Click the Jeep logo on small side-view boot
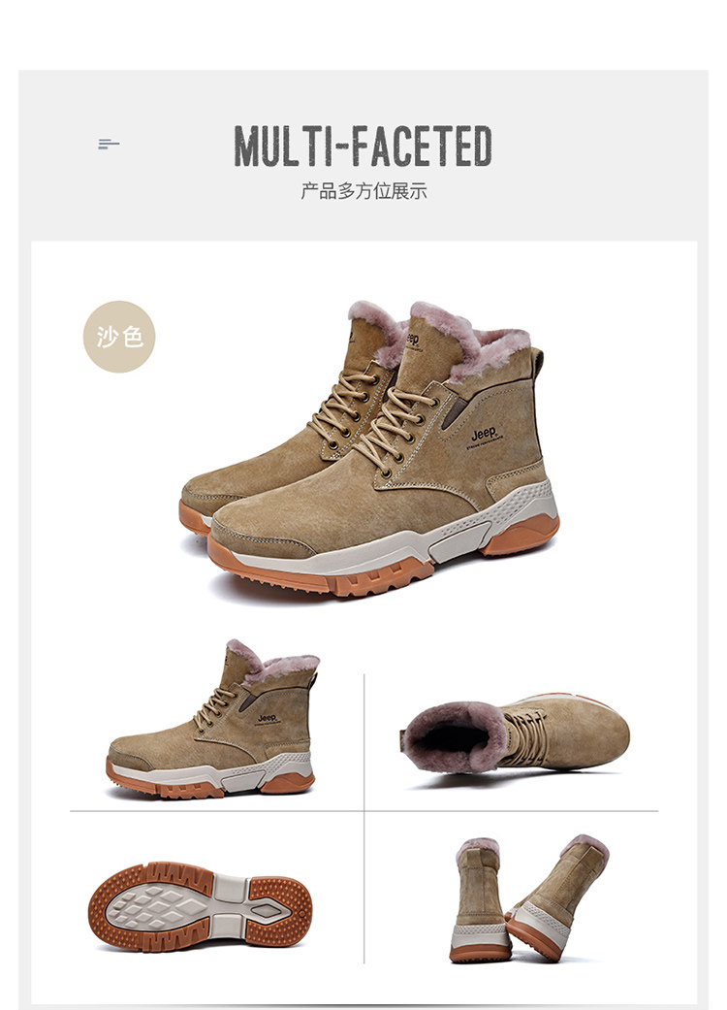Image resolution: width=727 pixels, height=1010 pixels. pos(267,718)
